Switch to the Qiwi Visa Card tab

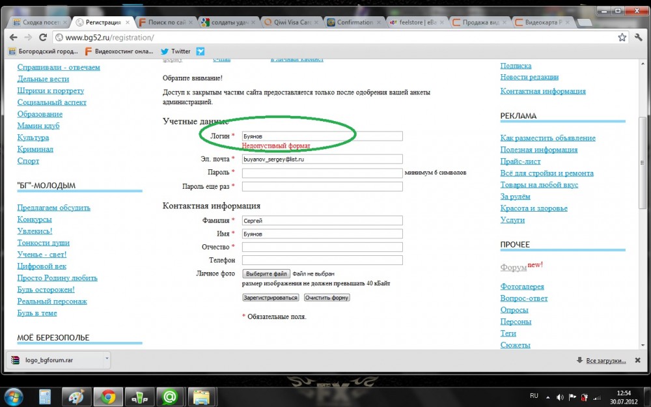[x=292, y=22]
